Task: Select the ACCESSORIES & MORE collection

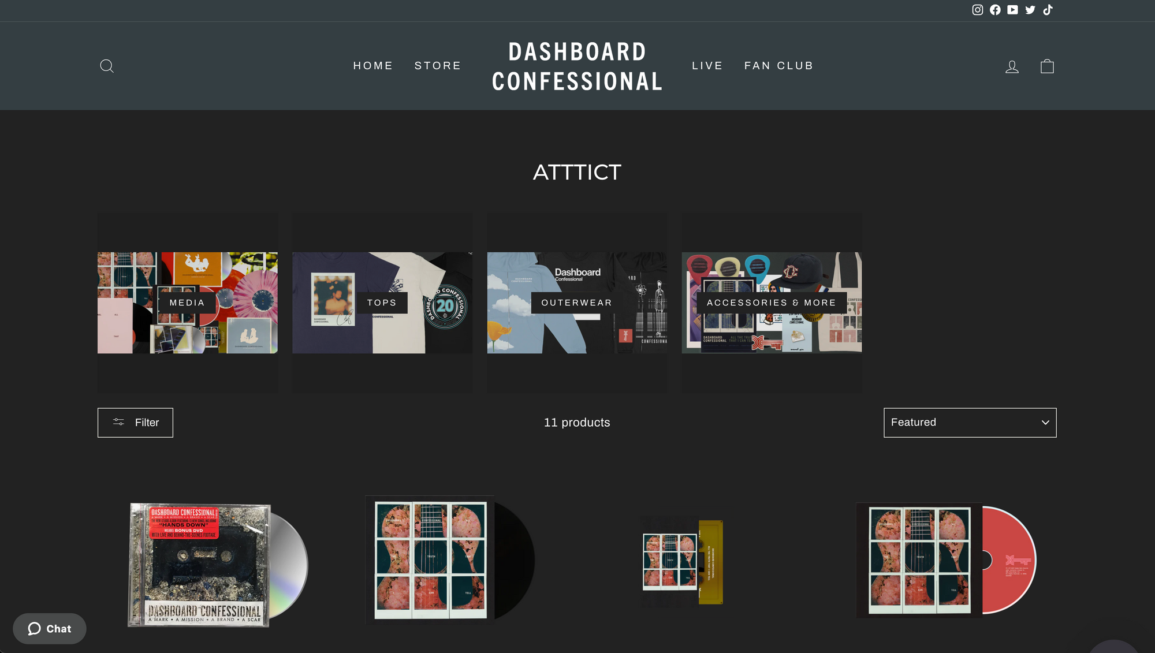Action: click(772, 303)
